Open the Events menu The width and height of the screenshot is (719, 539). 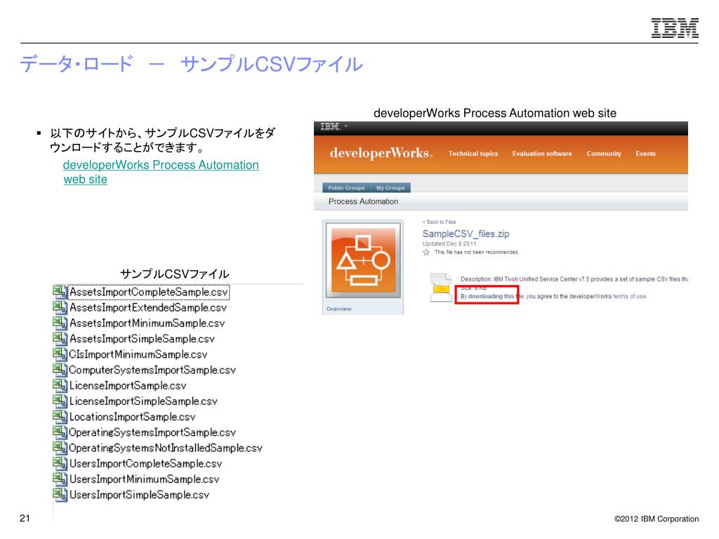point(646,154)
